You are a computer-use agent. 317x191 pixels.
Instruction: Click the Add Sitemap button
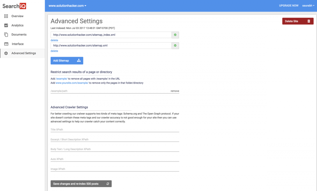[67, 61]
